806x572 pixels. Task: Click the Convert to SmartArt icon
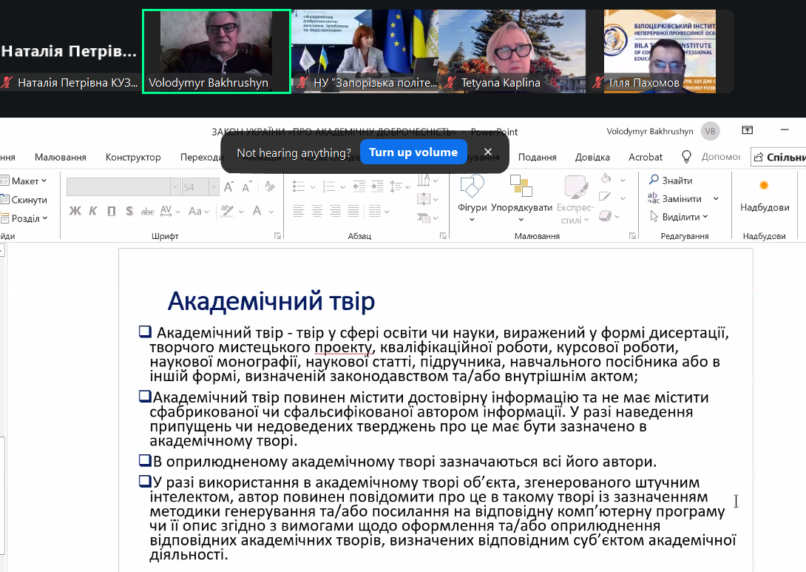(424, 218)
